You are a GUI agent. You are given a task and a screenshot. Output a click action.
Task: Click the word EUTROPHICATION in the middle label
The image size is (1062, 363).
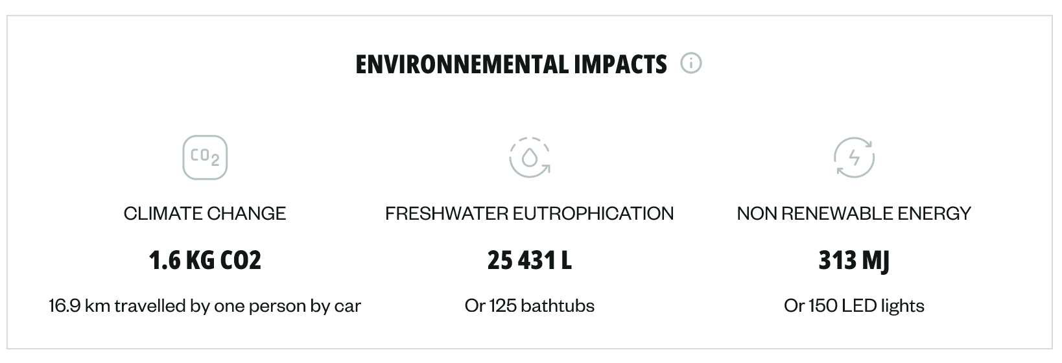(593, 213)
